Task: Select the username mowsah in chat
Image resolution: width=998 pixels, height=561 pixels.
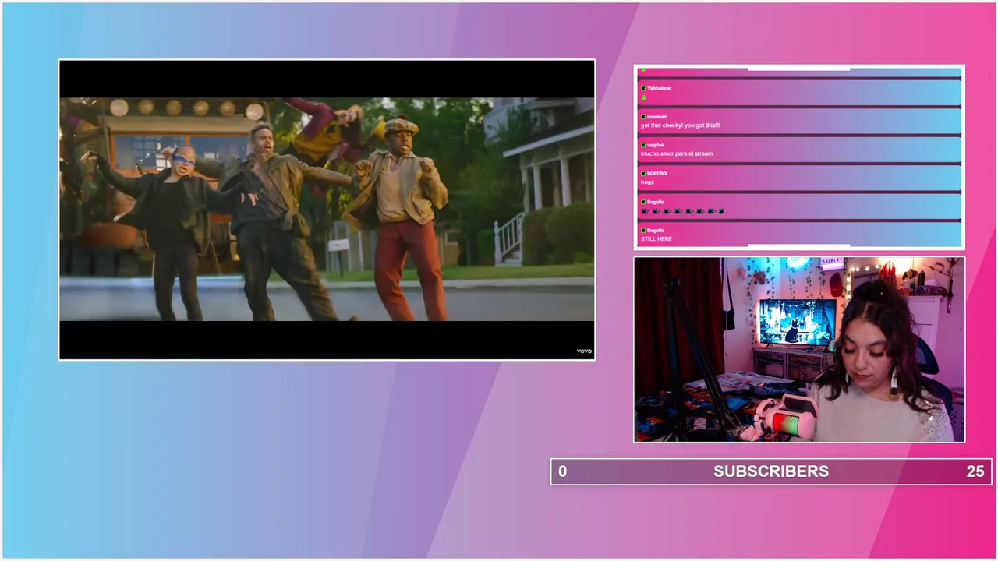Action: (657, 117)
